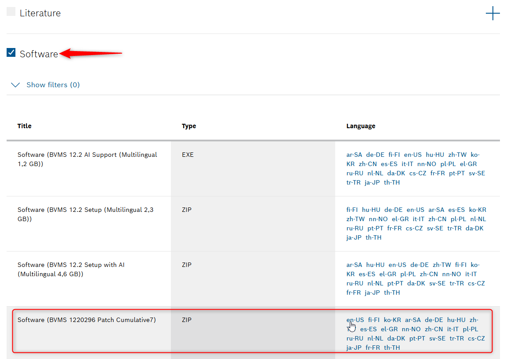This screenshot has width=507, height=359.
Task: Open es-ES for Setup with AI 4,6 GB
Action: click(x=367, y=274)
